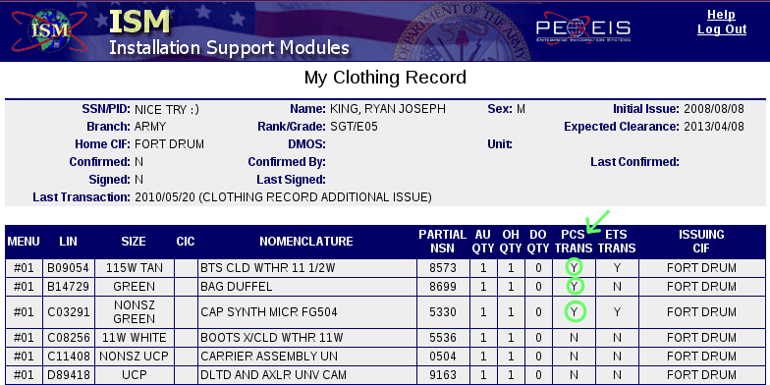Image resolution: width=770 pixels, height=385 pixels.
Task: Click size cell UCP for D89418
Action: click(134, 375)
